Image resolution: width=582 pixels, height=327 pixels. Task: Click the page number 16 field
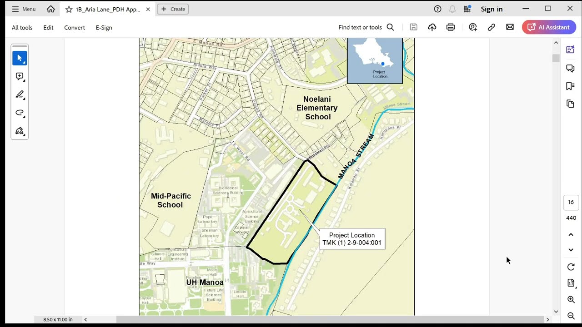pos(571,203)
